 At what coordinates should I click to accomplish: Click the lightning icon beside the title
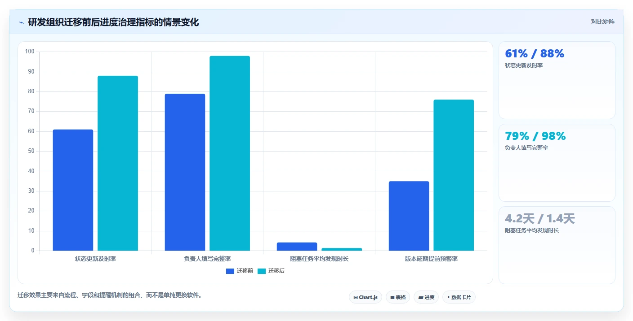pos(21,22)
